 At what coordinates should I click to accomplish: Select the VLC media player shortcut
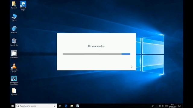click(x=14, y=68)
